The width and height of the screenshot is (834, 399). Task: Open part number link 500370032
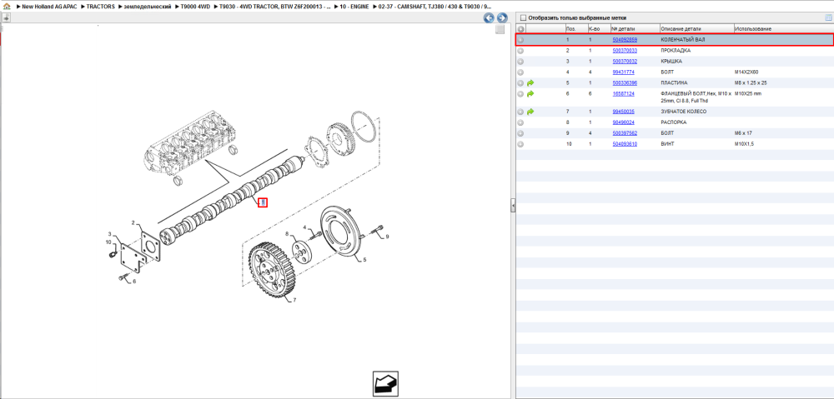click(x=625, y=61)
